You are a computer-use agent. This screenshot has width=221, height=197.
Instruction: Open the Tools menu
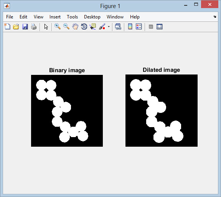pos(72,17)
